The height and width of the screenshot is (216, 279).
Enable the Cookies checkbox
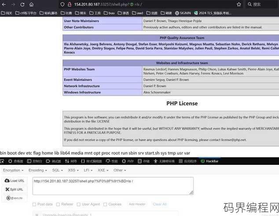click(x=105, y=205)
